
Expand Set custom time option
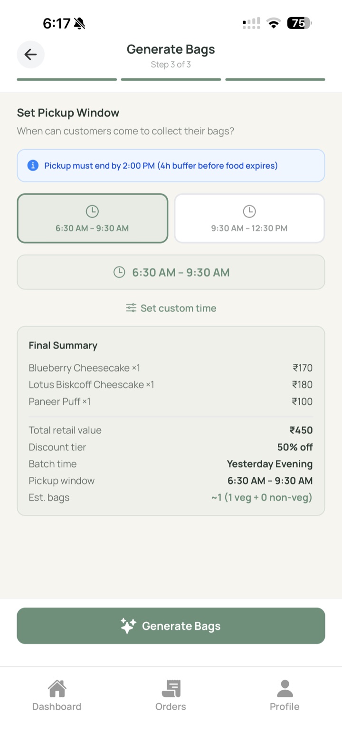pyautogui.click(x=171, y=308)
